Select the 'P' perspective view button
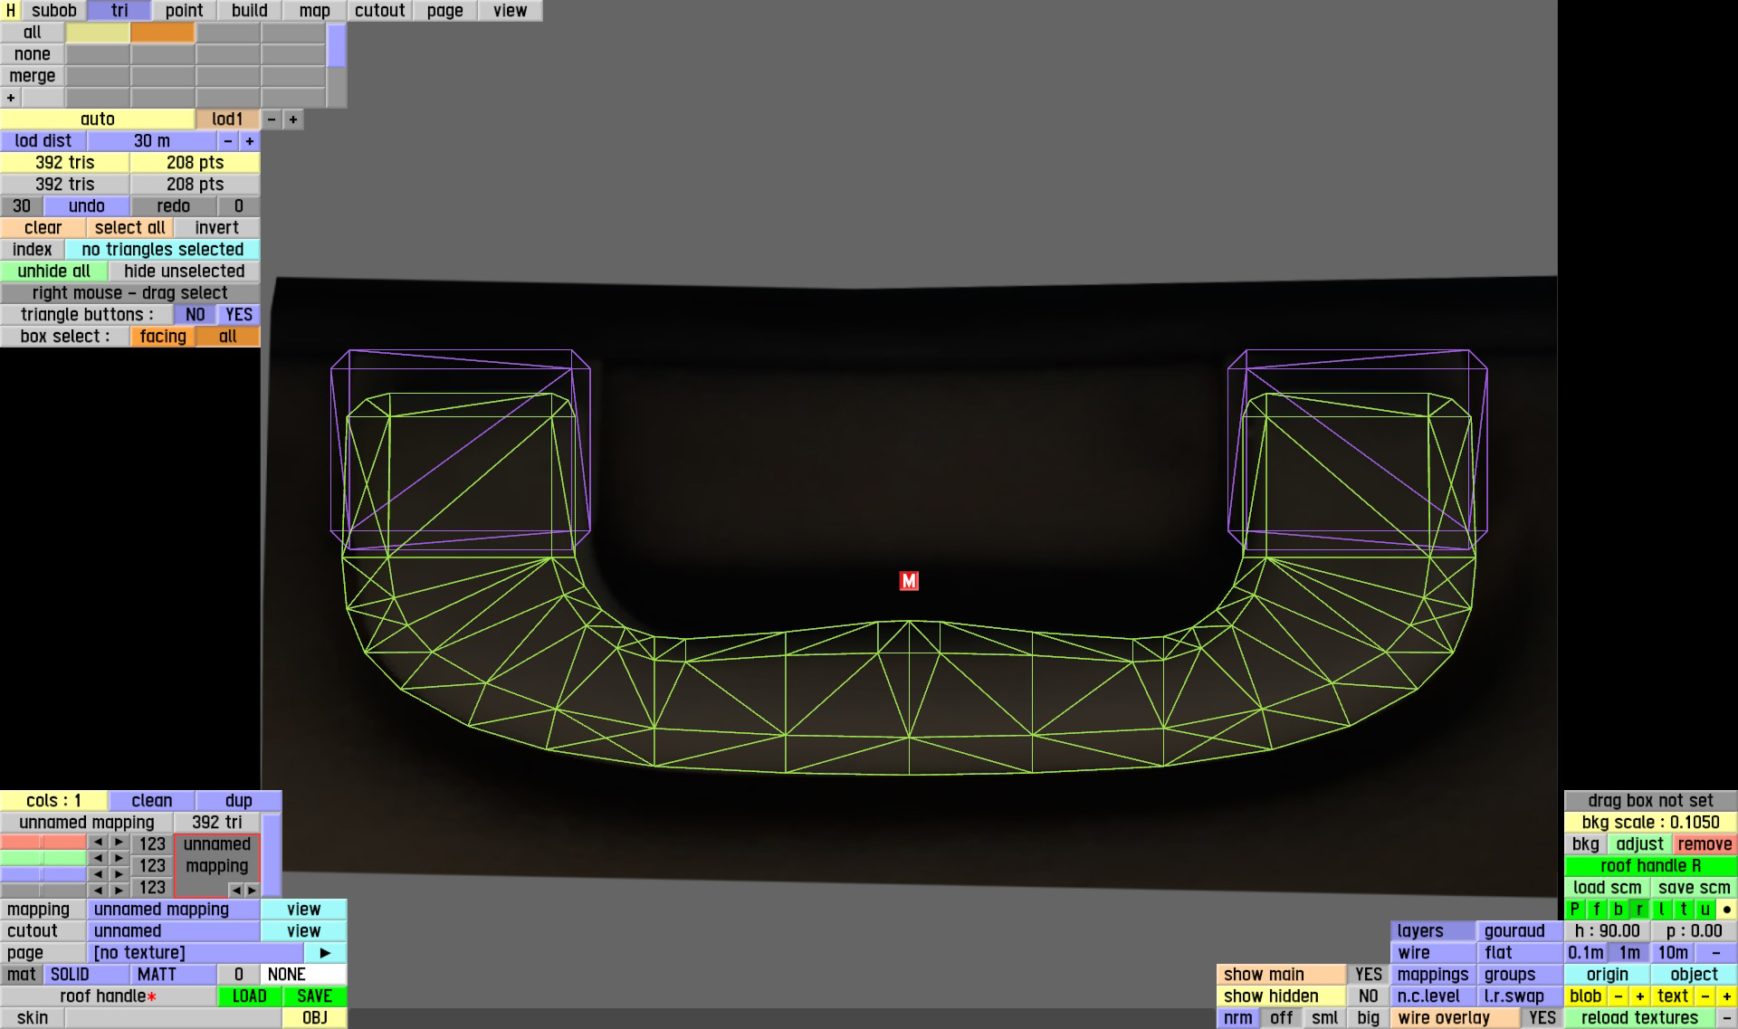The width and height of the screenshot is (1738, 1029). click(x=1574, y=910)
